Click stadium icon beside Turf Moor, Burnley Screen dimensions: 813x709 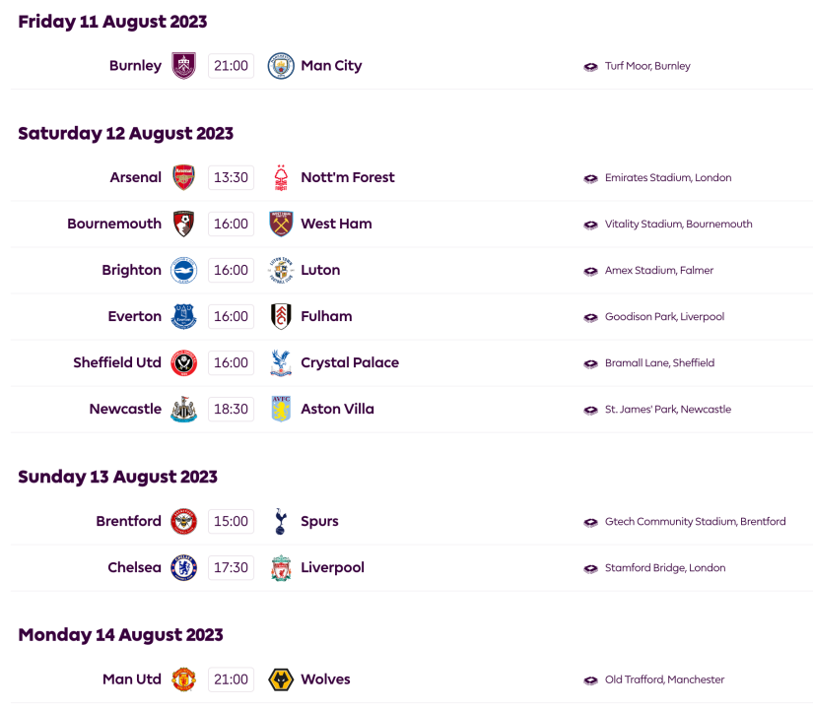click(590, 67)
